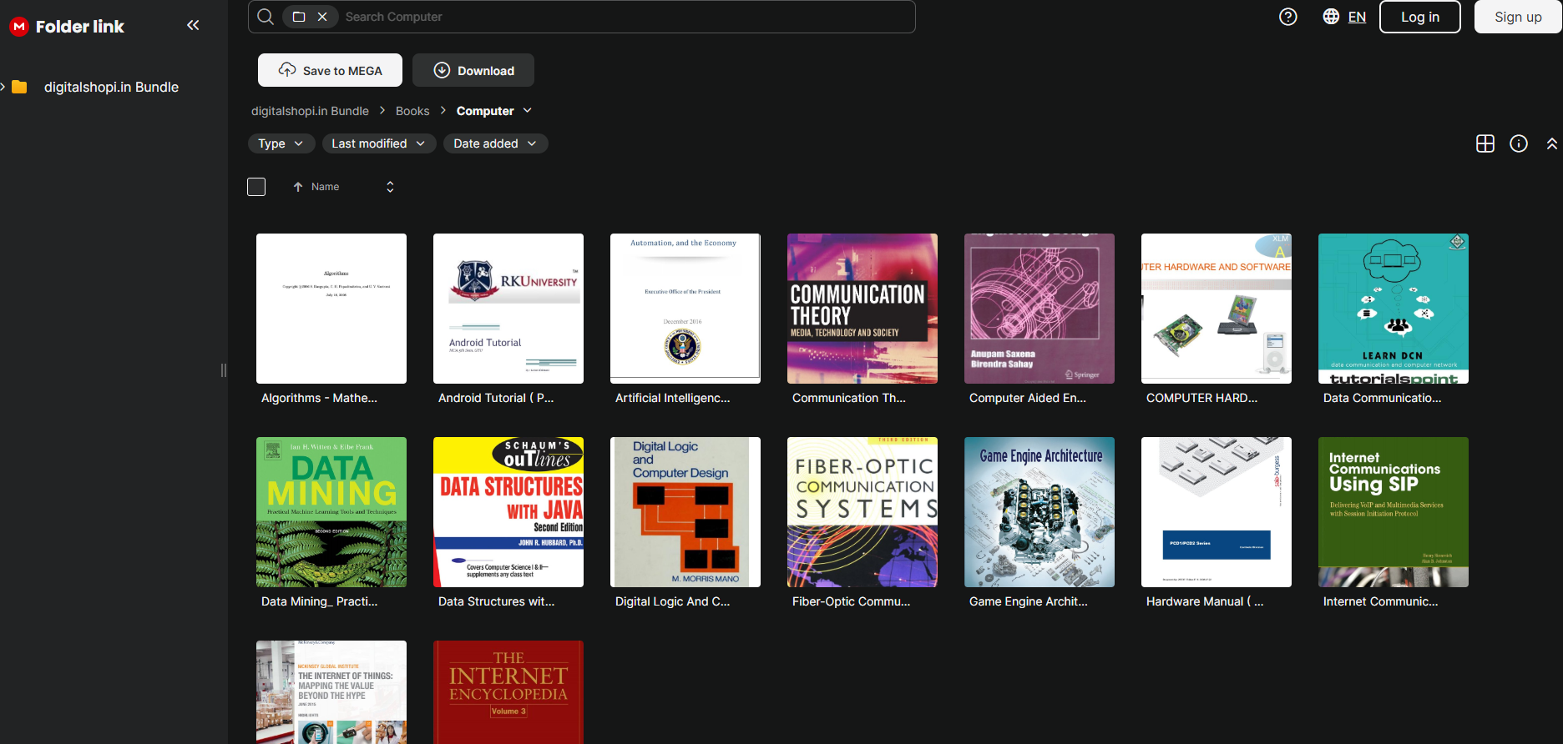The image size is (1563, 744).
Task: Click the sidebar resize handle
Action: 224,370
